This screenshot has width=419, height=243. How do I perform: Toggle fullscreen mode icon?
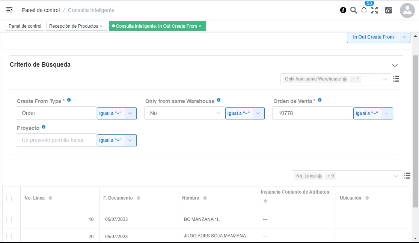374,10
